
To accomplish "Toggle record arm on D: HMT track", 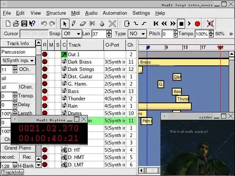I will (45, 157).
